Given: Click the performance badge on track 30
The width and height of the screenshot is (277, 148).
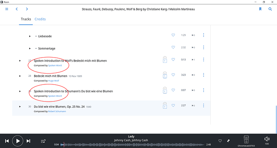Looking at the screenshot, I should click(165, 106).
